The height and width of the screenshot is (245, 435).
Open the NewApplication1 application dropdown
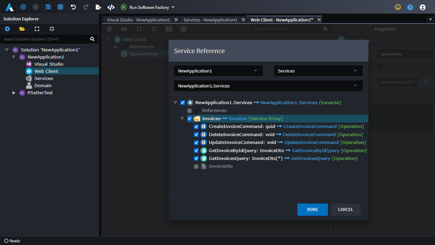(x=218, y=71)
